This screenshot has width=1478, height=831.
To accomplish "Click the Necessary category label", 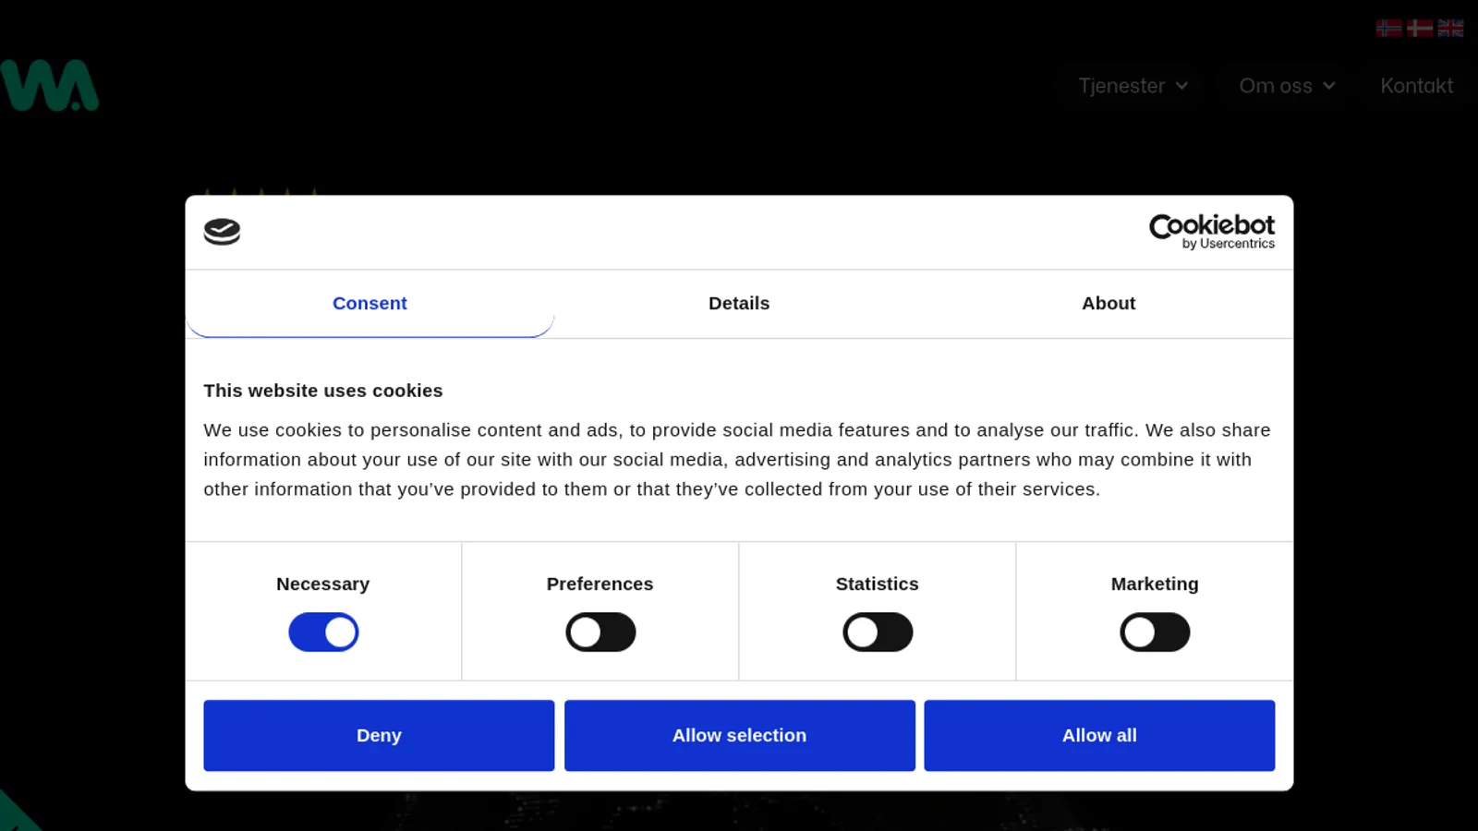I will (x=323, y=584).
